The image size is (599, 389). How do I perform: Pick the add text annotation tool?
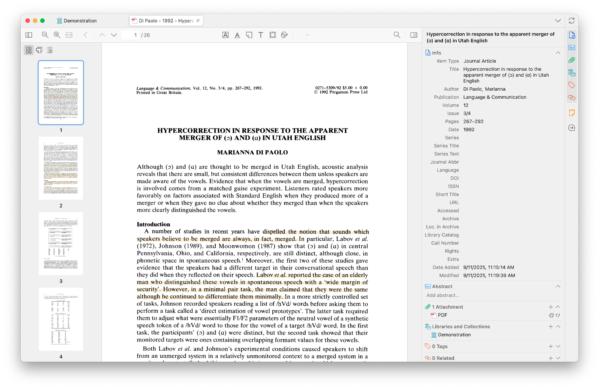[261, 35]
